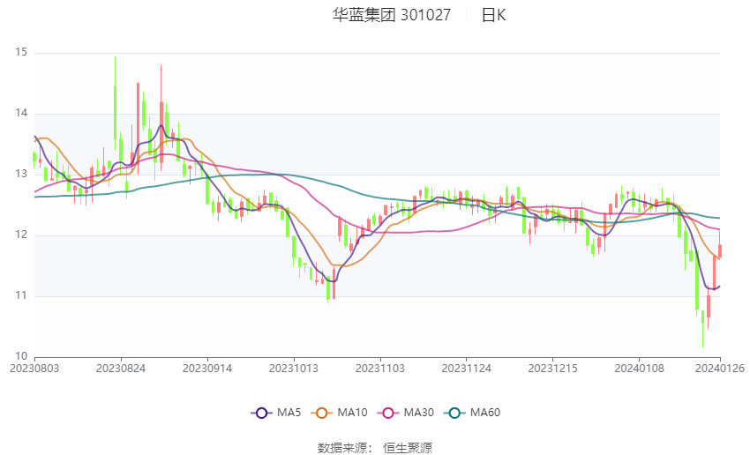
Task: Hide the MA60 line via its label
Action: (485, 413)
